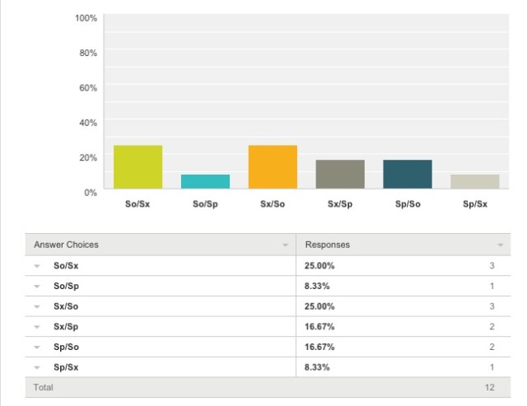Click the teal So/Sp bar

pyautogui.click(x=205, y=181)
